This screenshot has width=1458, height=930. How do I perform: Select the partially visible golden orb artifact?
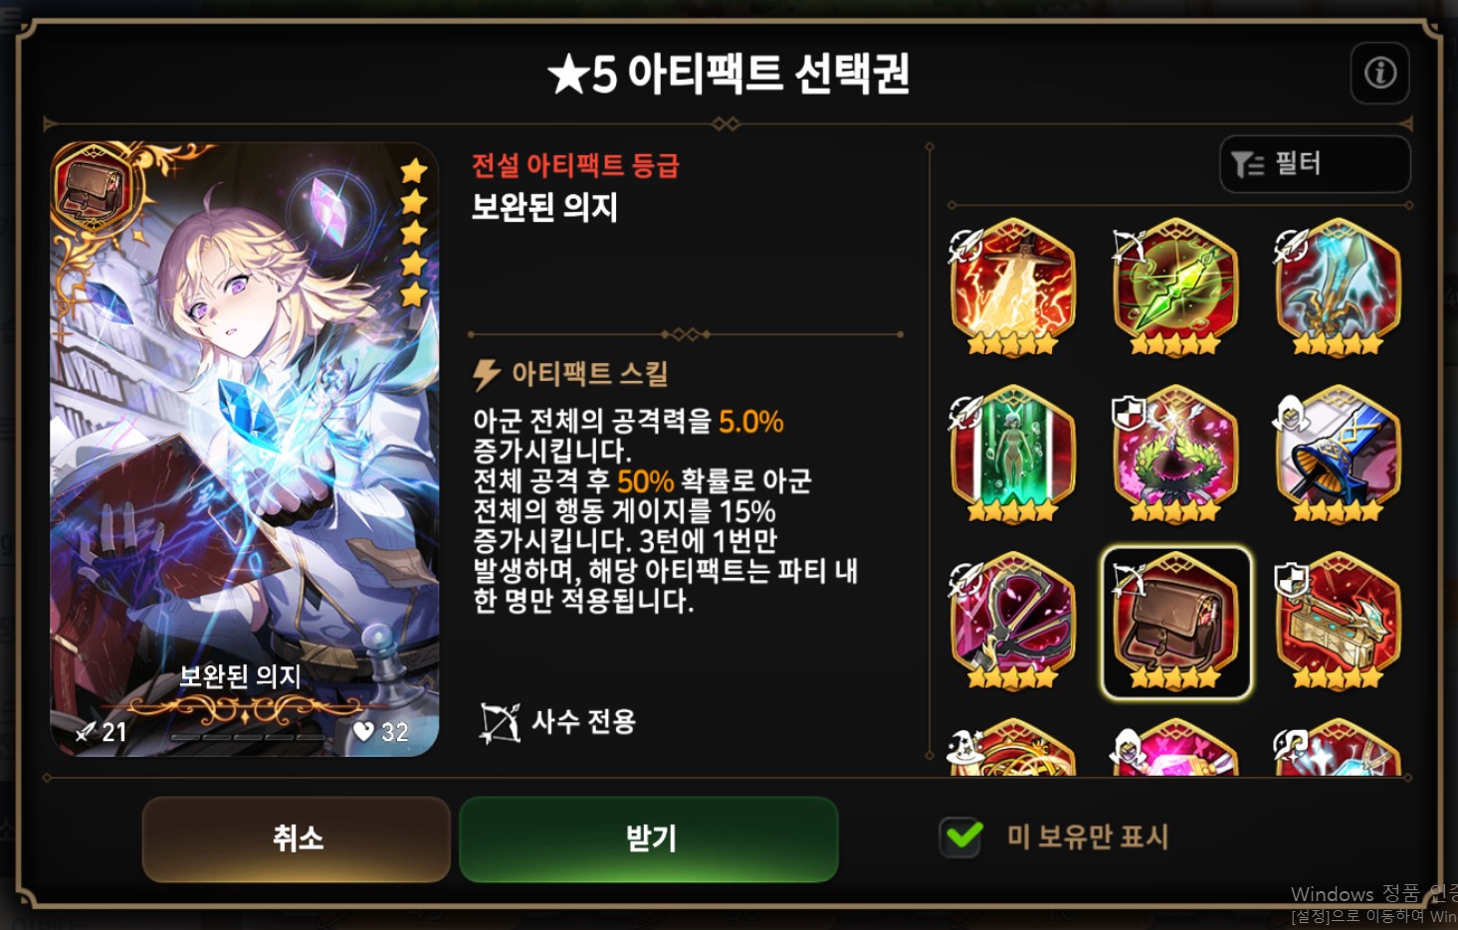(x=1013, y=749)
